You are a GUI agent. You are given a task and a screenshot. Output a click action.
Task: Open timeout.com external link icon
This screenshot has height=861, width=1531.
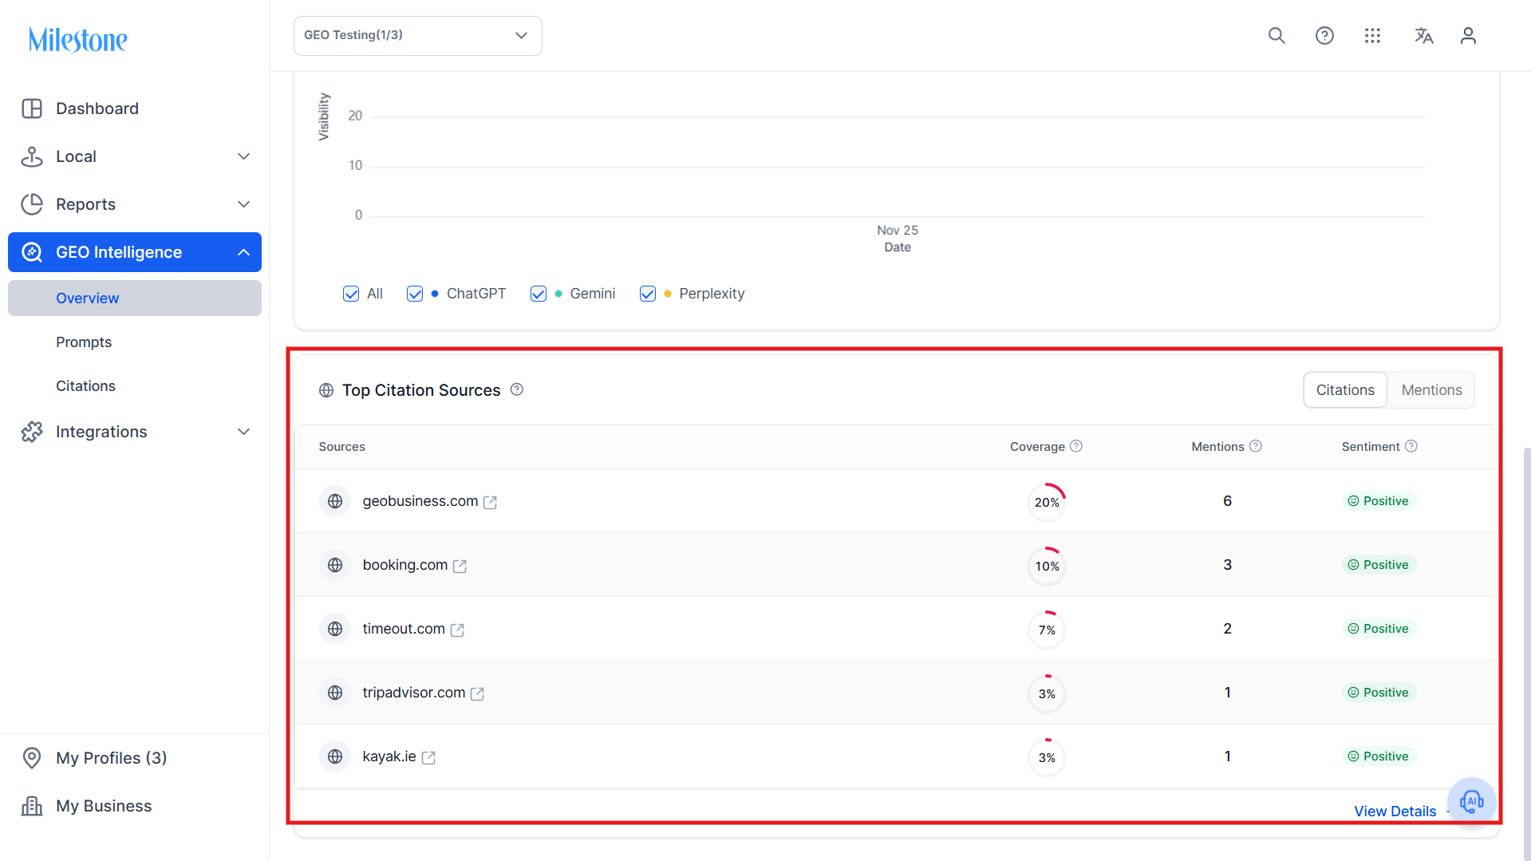coord(458,630)
